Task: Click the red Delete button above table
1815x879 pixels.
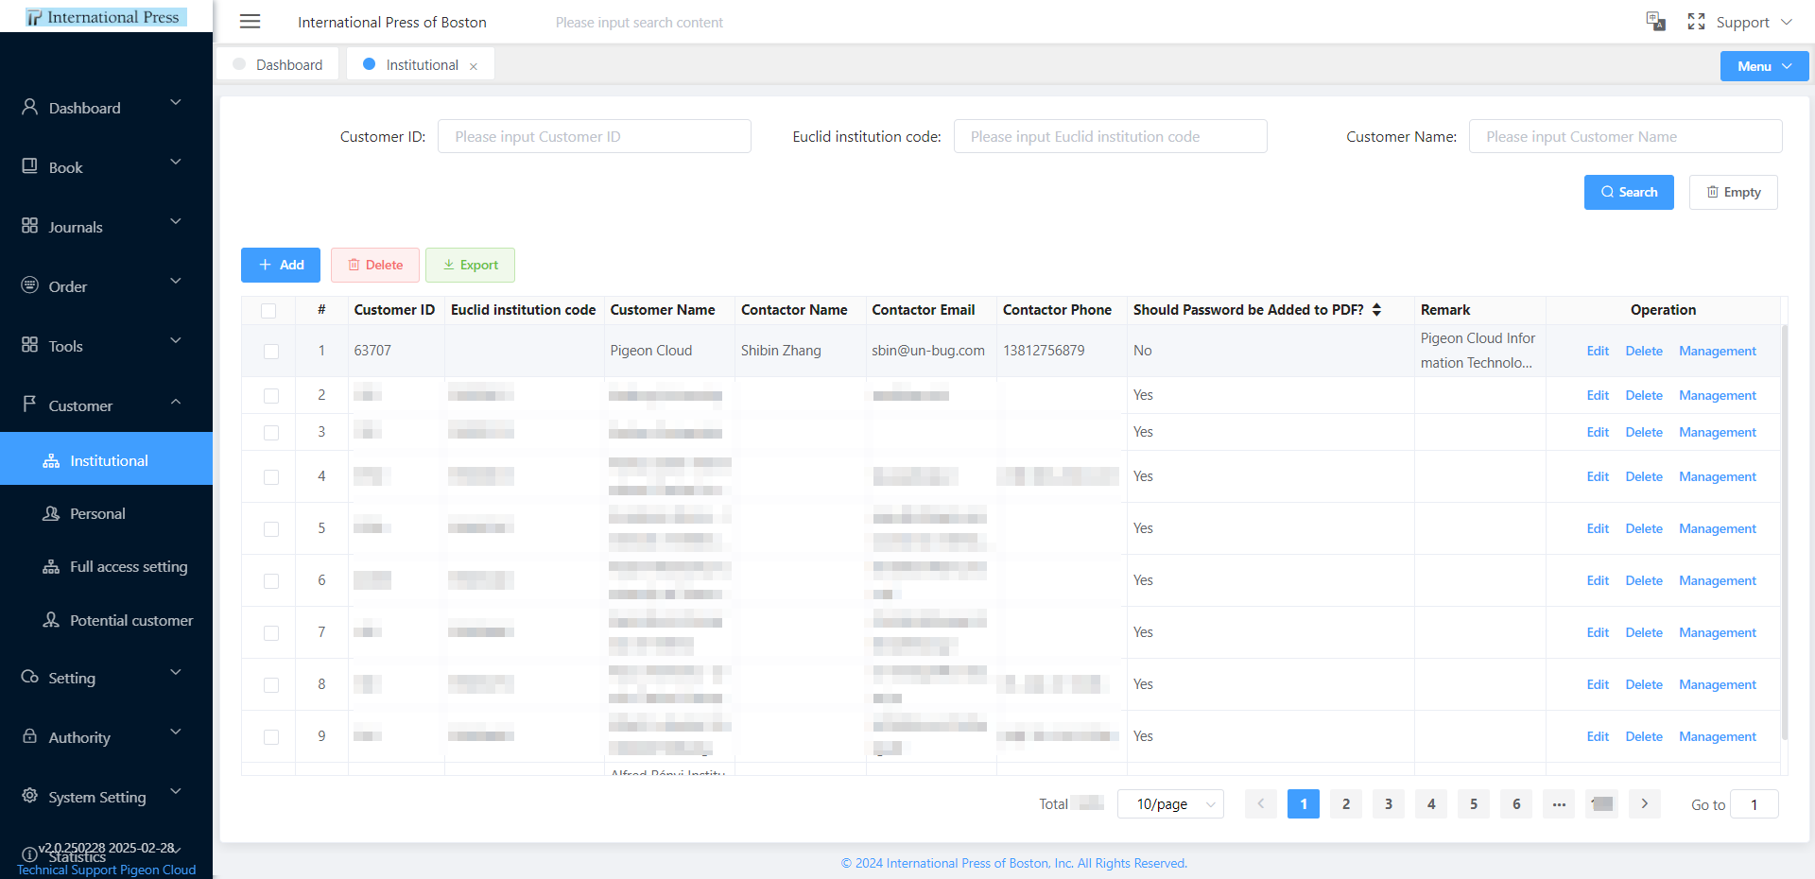Action: tap(375, 265)
